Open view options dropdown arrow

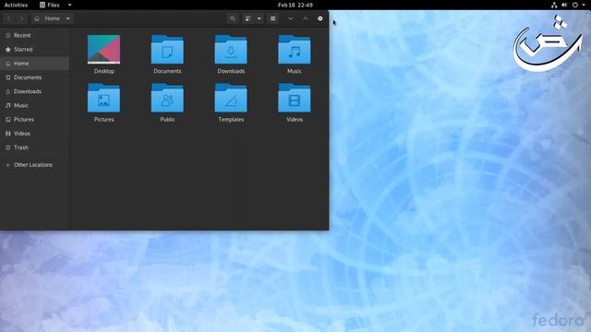tap(259, 18)
